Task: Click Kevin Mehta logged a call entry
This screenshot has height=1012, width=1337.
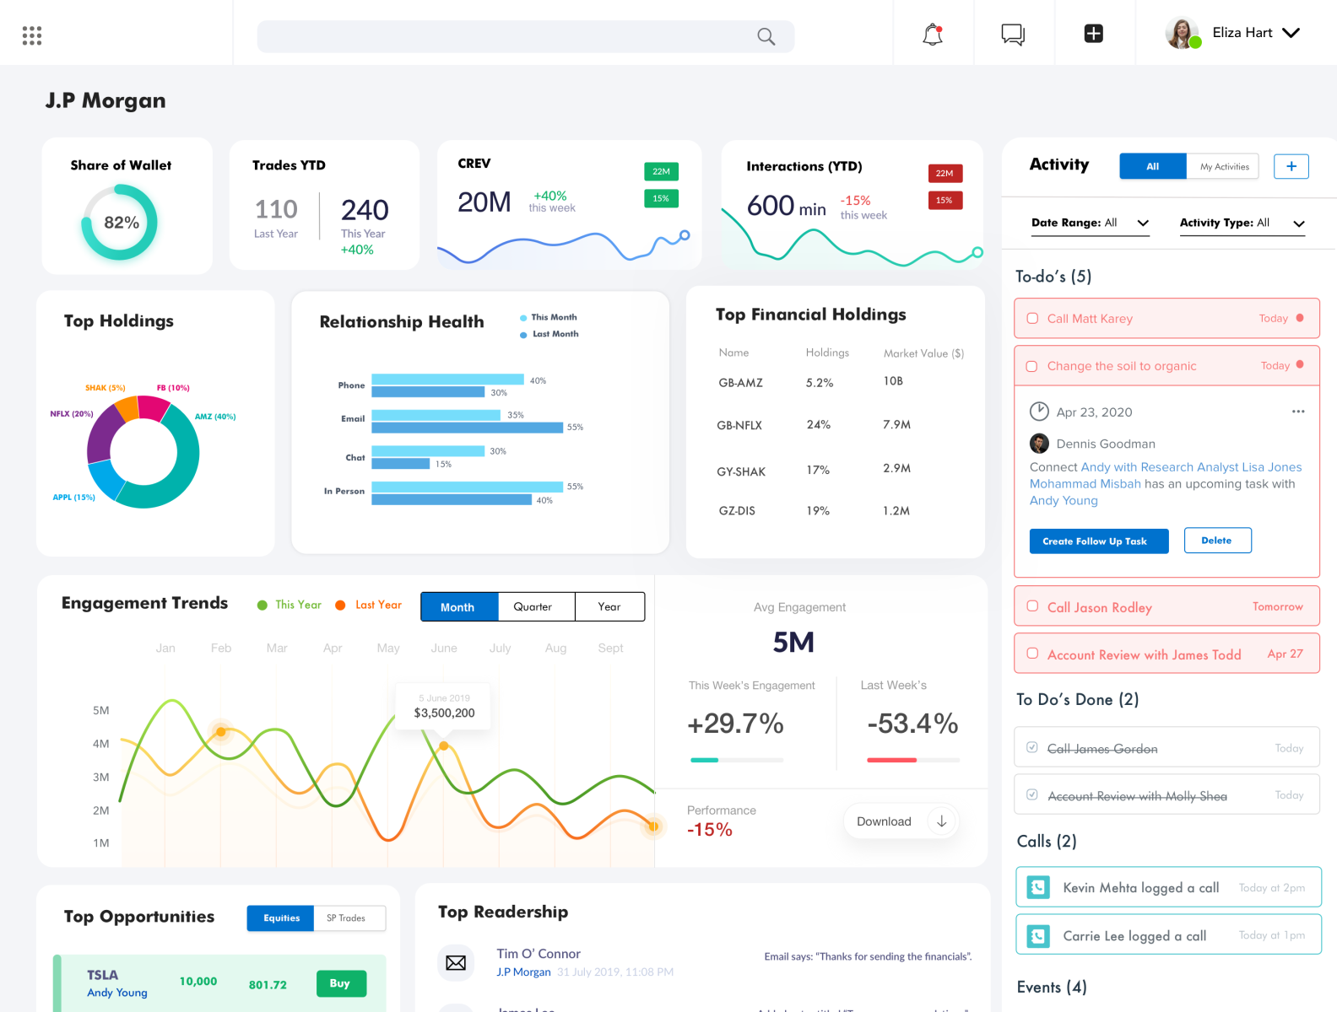Action: (x=1169, y=887)
